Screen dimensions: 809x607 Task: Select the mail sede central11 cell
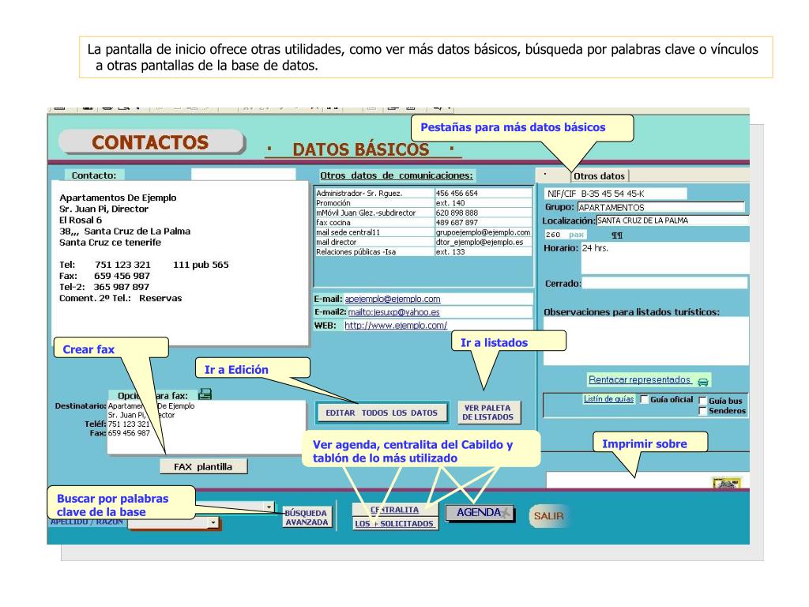(374, 233)
